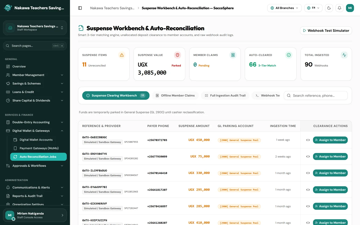Click the search reference, phone field
Screen dimensions: 360x225
[316, 95]
